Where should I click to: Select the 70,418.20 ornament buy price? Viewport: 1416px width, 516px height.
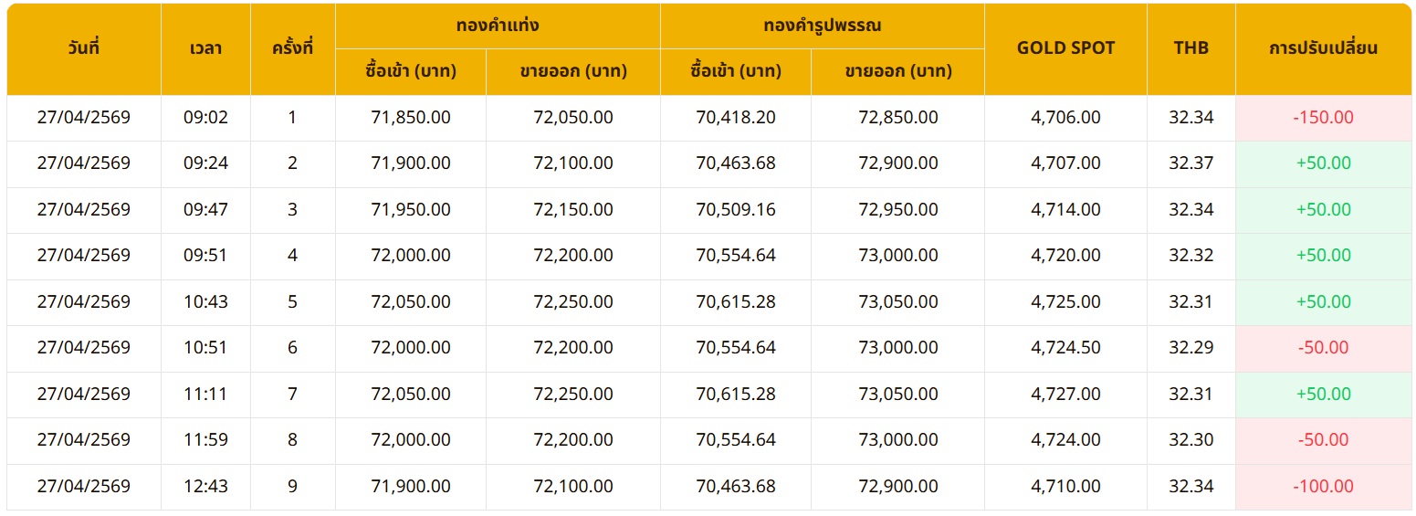click(736, 118)
